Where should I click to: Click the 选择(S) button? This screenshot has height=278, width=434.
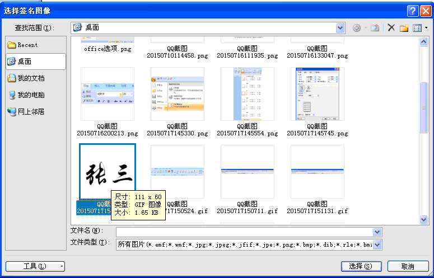361,266
